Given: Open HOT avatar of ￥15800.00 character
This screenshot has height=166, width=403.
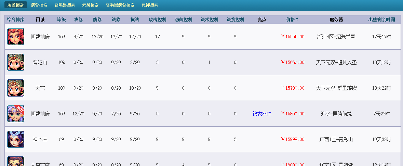Looking at the screenshot, I should (16, 114).
